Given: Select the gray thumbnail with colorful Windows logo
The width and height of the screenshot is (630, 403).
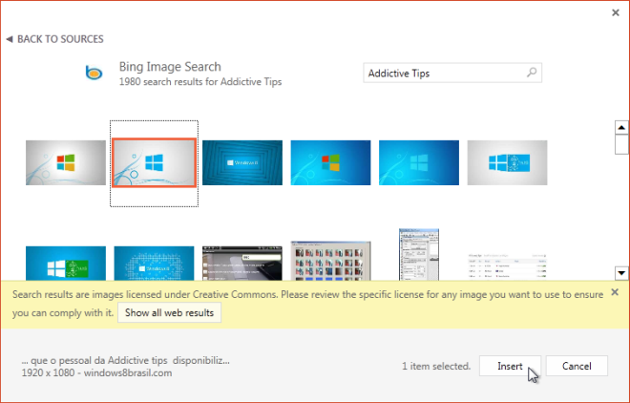Looking at the screenshot, I should (66, 162).
